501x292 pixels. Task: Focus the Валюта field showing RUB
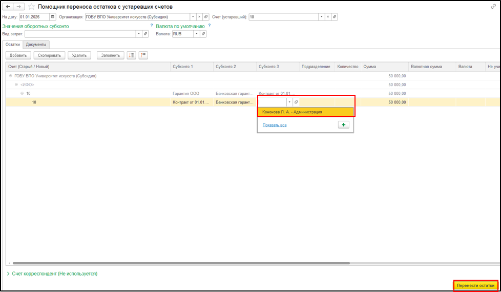pos(183,34)
